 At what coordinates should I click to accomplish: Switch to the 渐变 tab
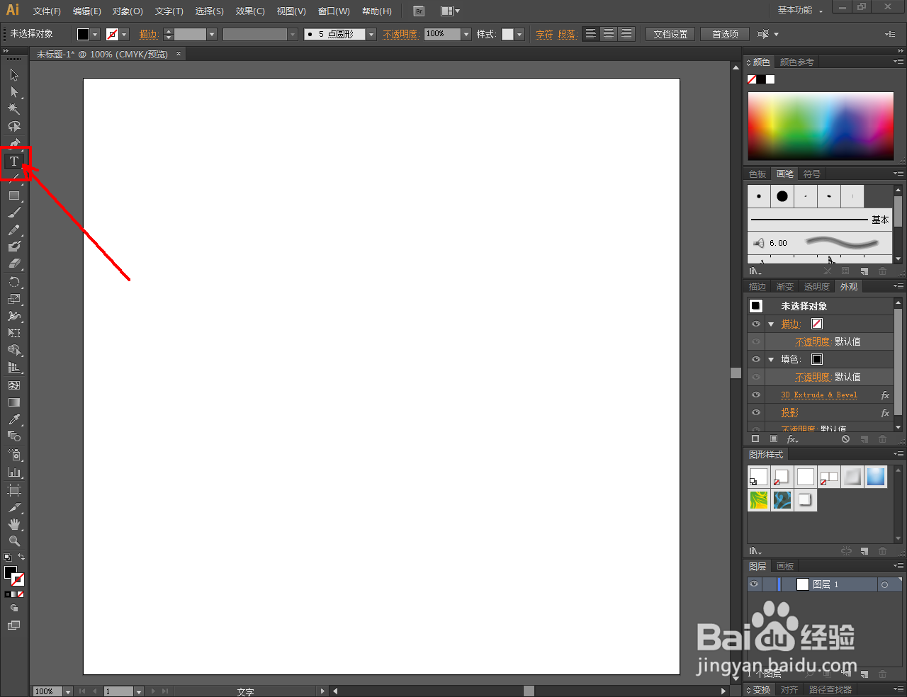point(785,287)
